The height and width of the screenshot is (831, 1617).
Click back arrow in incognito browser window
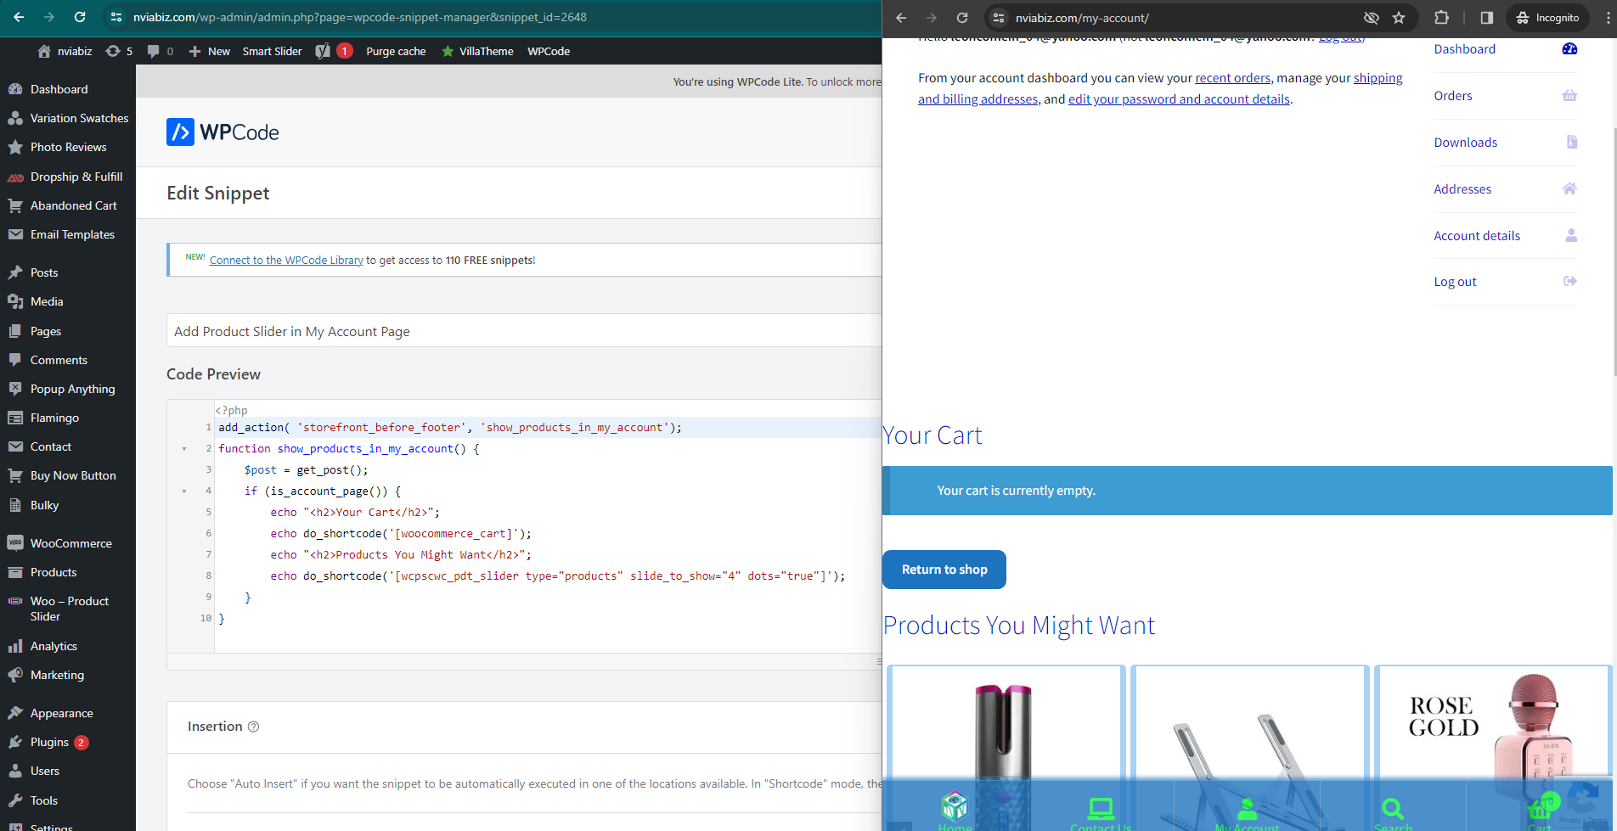(x=901, y=18)
